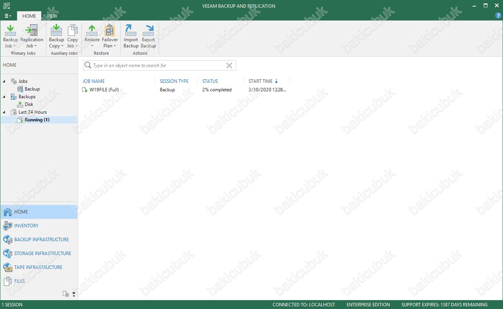Screen dimensions: 503x309
Task: Sort by STATUS column
Action: (x=210, y=81)
